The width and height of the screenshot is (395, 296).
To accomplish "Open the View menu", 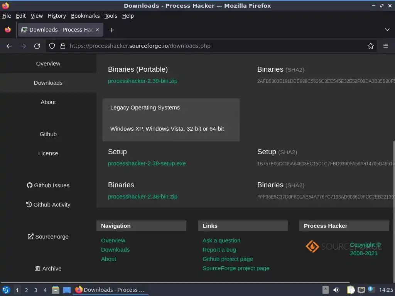I will (37, 16).
